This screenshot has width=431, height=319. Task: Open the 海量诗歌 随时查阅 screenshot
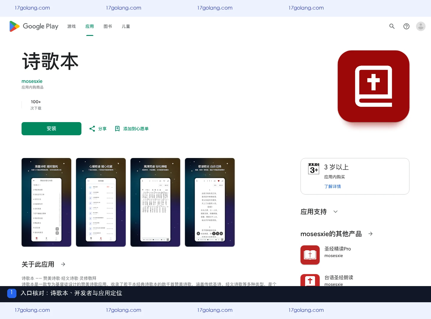click(x=46, y=202)
